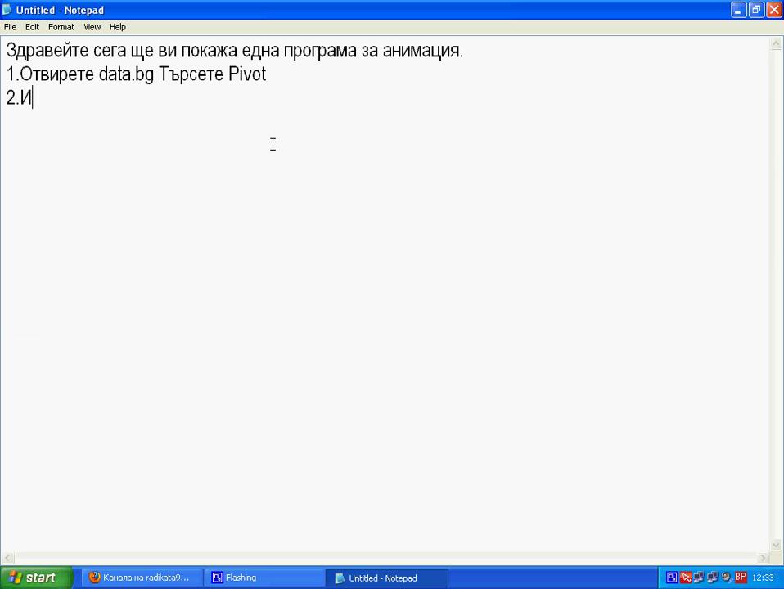Open the View menu
784x589 pixels.
point(92,27)
